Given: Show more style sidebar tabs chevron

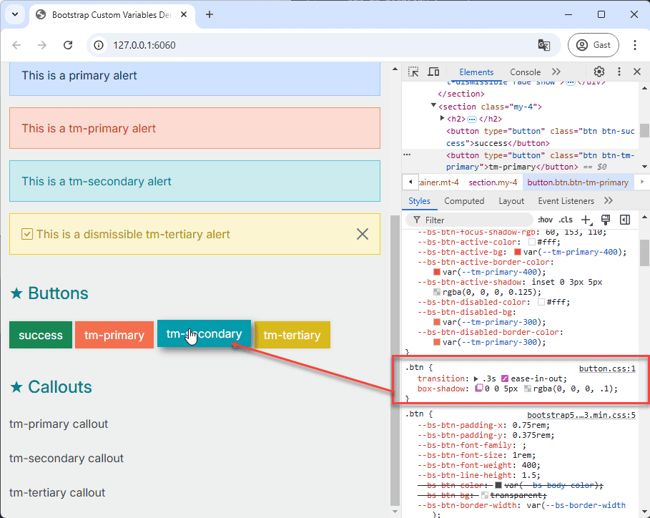Looking at the screenshot, I should (608, 201).
